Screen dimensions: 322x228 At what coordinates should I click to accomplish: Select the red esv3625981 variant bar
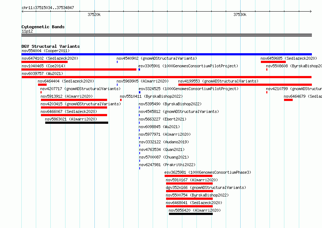[188, 176]
